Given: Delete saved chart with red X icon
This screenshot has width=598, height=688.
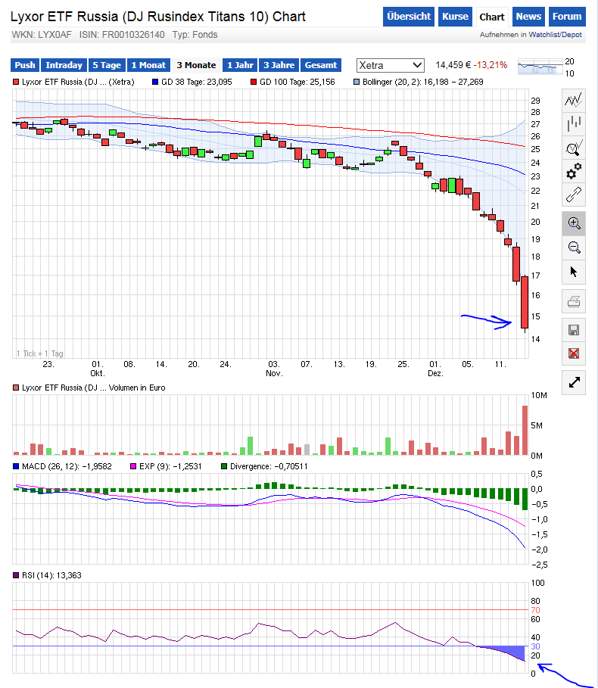Looking at the screenshot, I should click(x=574, y=353).
